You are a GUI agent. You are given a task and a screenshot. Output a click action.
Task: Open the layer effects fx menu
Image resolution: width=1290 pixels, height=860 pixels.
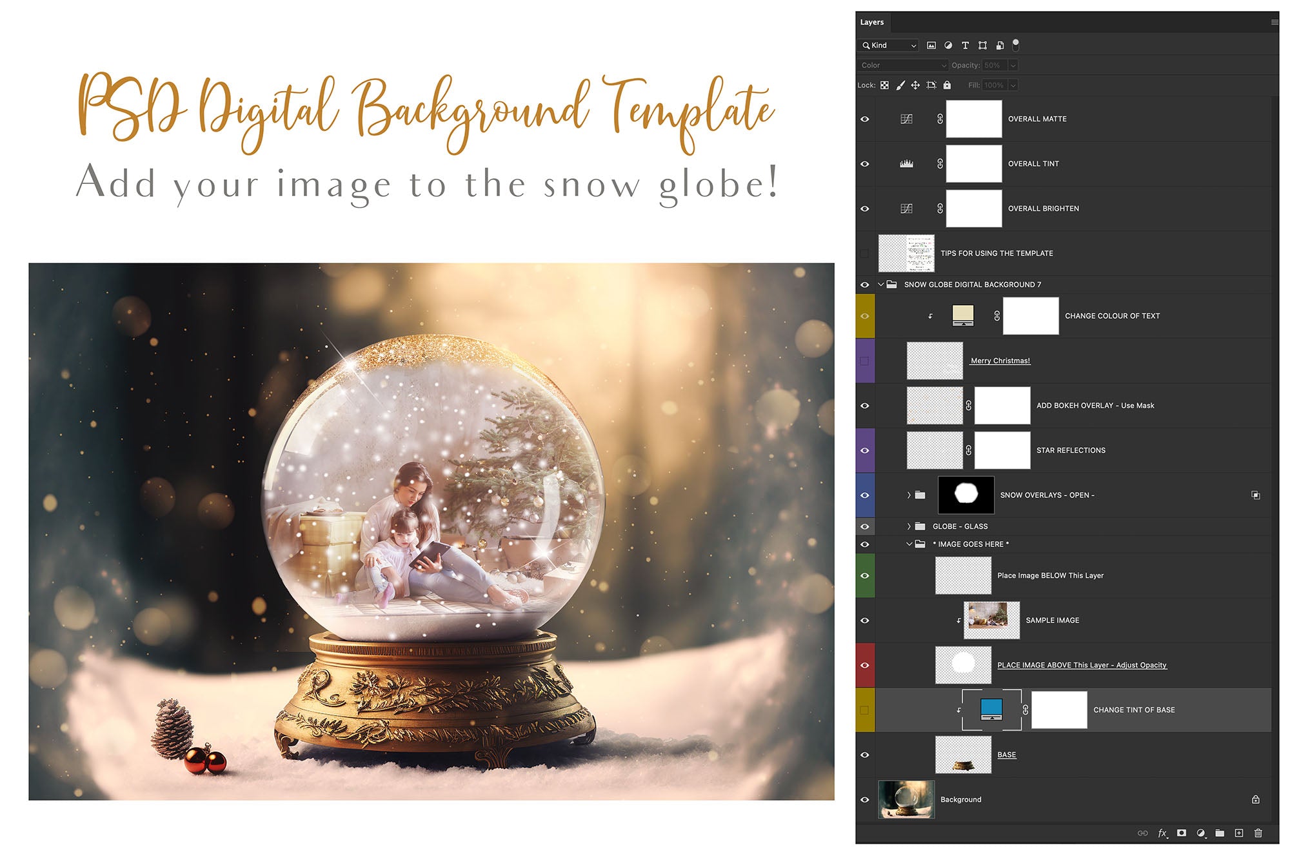[x=1162, y=833]
